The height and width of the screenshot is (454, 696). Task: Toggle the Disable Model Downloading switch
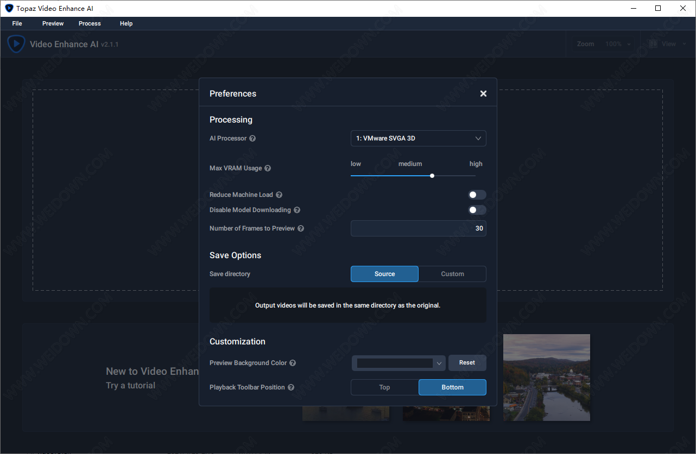coord(477,210)
